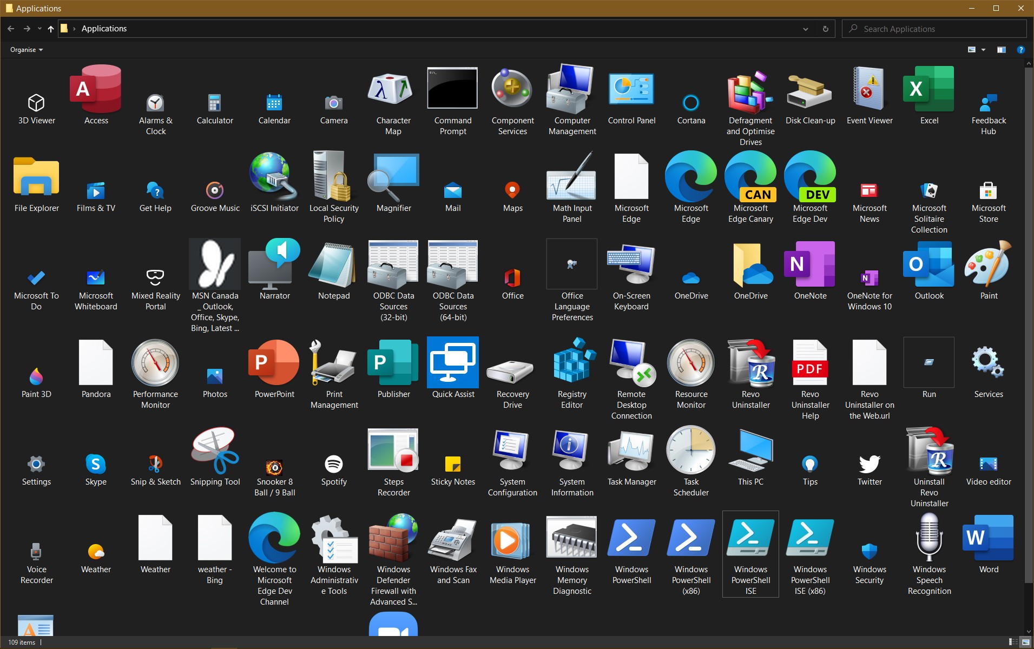
Task: Click the Applications breadcrumb in address bar
Action: point(104,29)
